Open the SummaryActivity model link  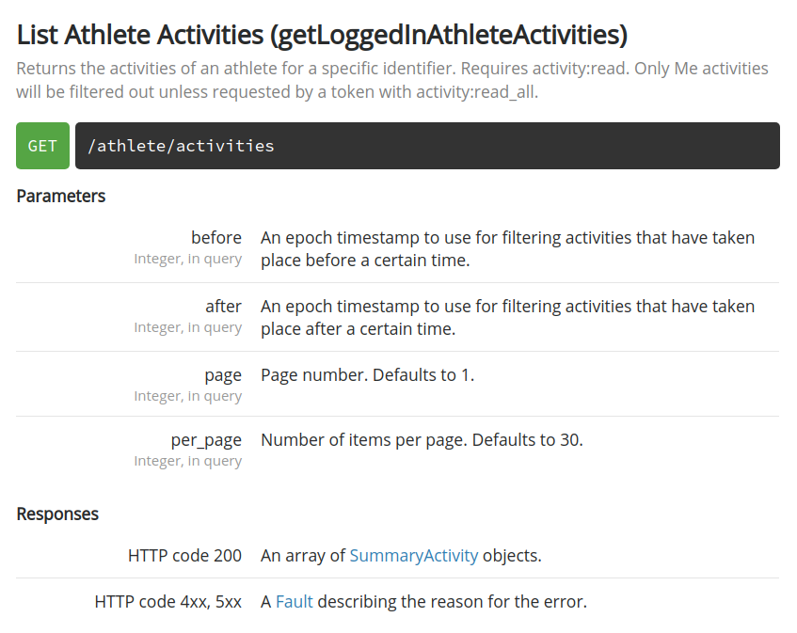point(414,556)
